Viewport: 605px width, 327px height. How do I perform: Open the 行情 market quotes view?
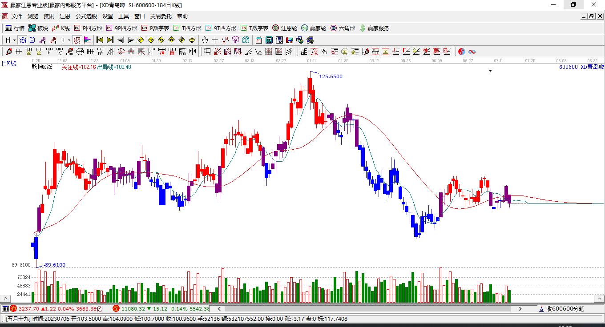15,28
